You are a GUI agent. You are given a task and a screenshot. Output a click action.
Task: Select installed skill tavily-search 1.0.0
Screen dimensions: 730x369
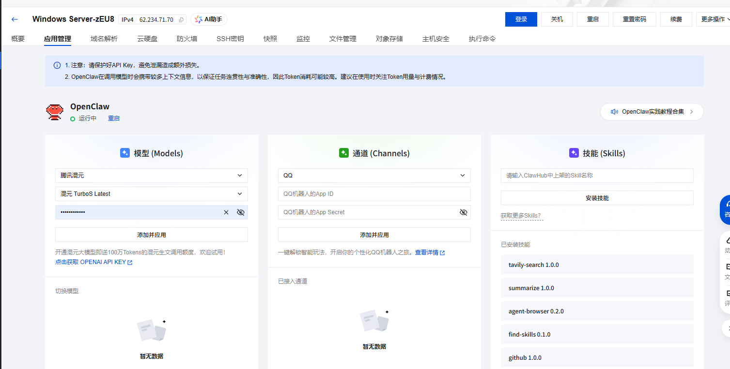pos(597,265)
